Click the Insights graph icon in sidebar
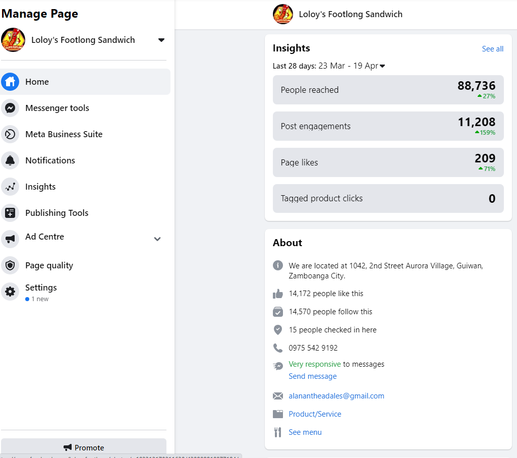 click(x=10, y=187)
